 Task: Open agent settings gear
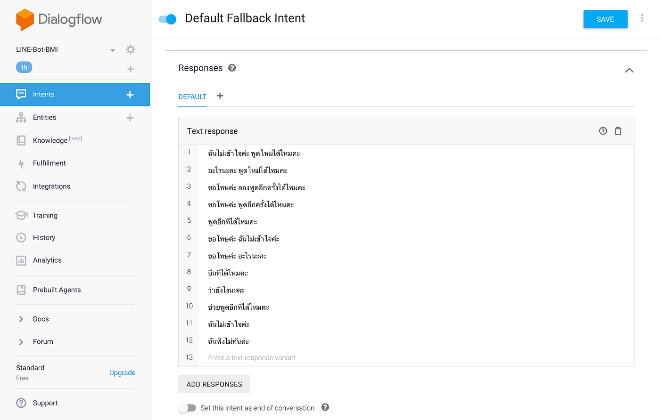coord(131,49)
